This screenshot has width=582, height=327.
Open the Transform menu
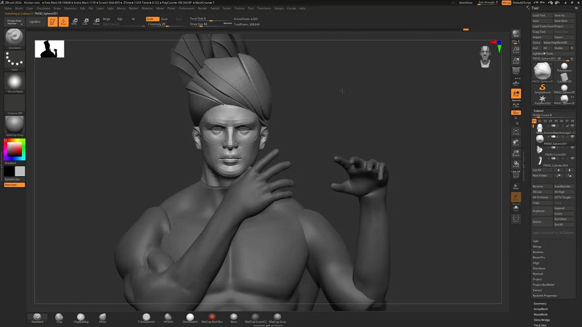(x=264, y=8)
